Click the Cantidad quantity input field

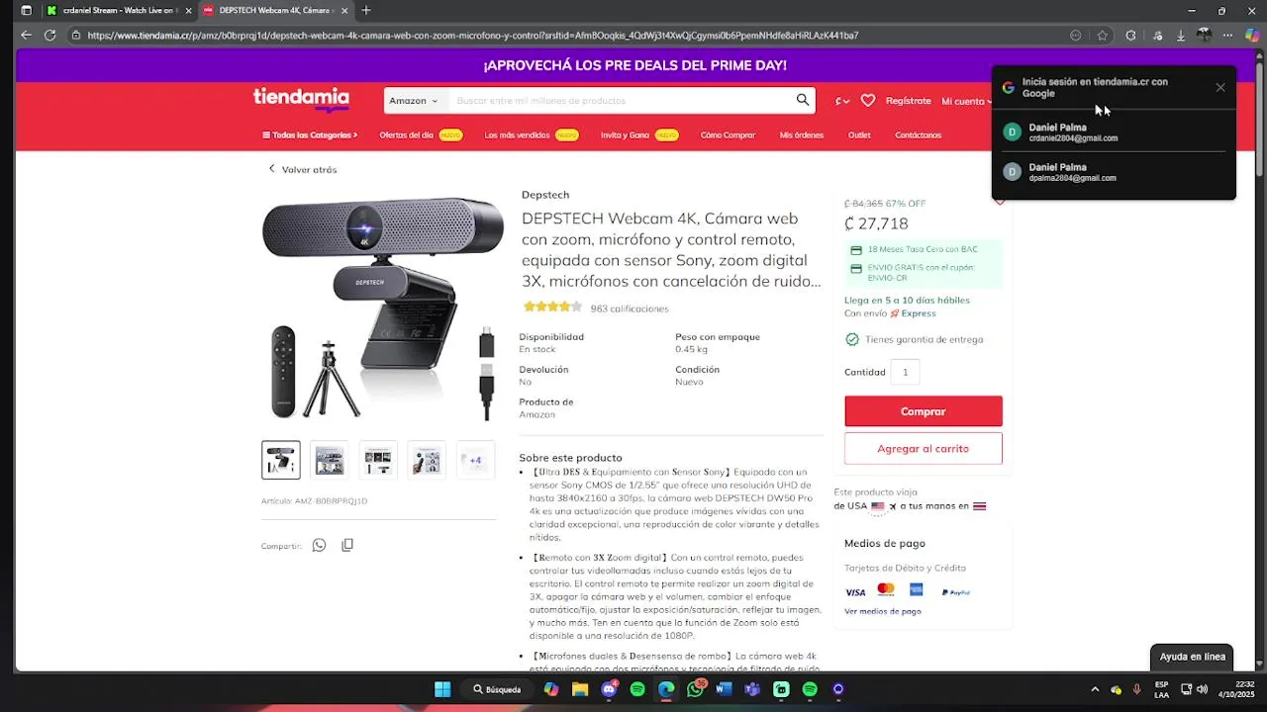905,372
